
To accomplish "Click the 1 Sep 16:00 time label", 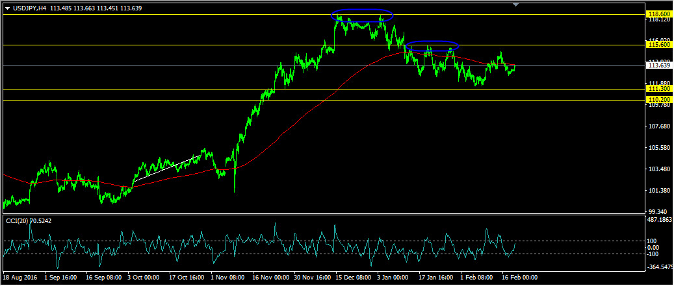I will point(60,278).
